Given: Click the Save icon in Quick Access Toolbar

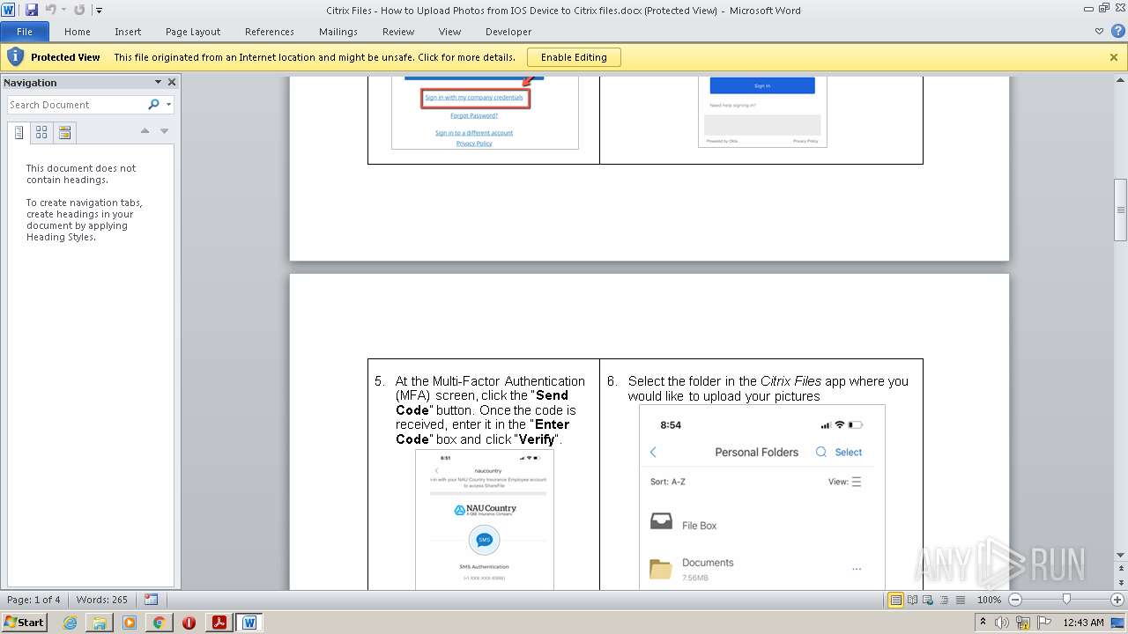Looking at the screenshot, I should 32,10.
